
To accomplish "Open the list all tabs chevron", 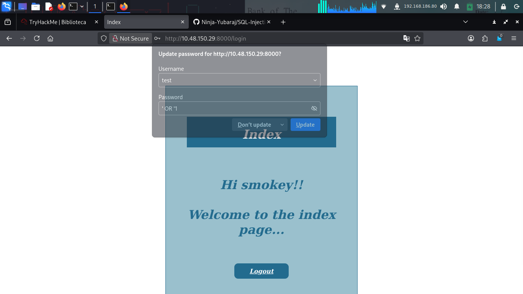I will 466,22.
